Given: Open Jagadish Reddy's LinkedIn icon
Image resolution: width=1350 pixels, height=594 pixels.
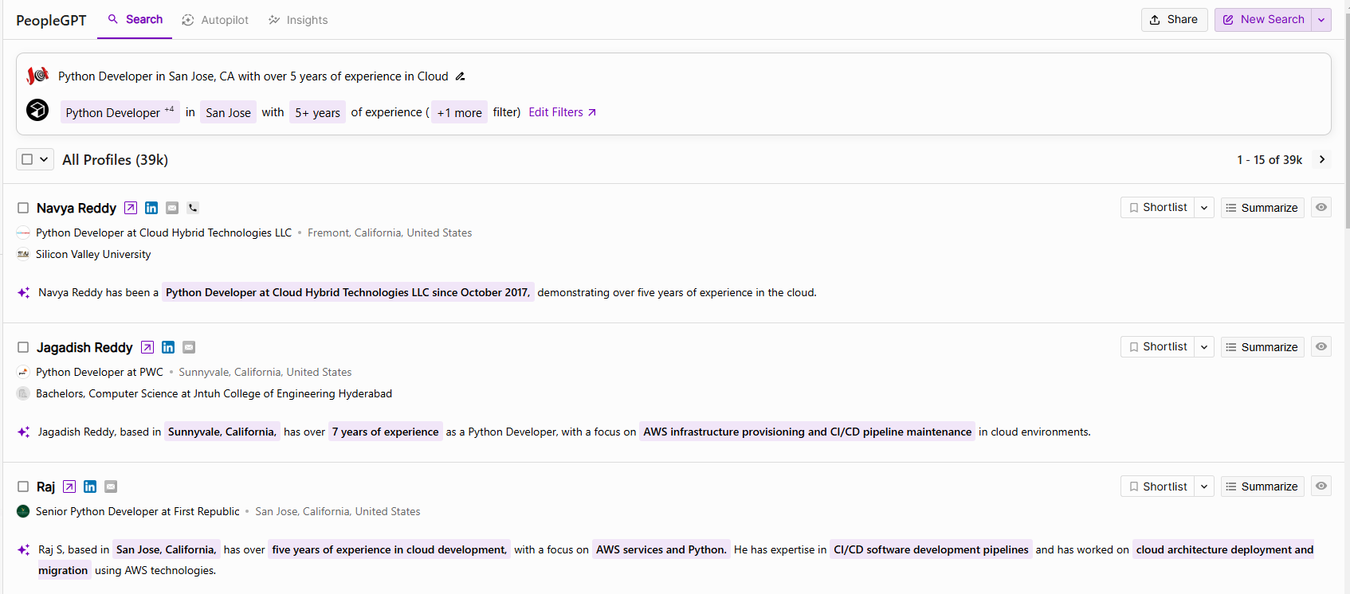Looking at the screenshot, I should (168, 347).
